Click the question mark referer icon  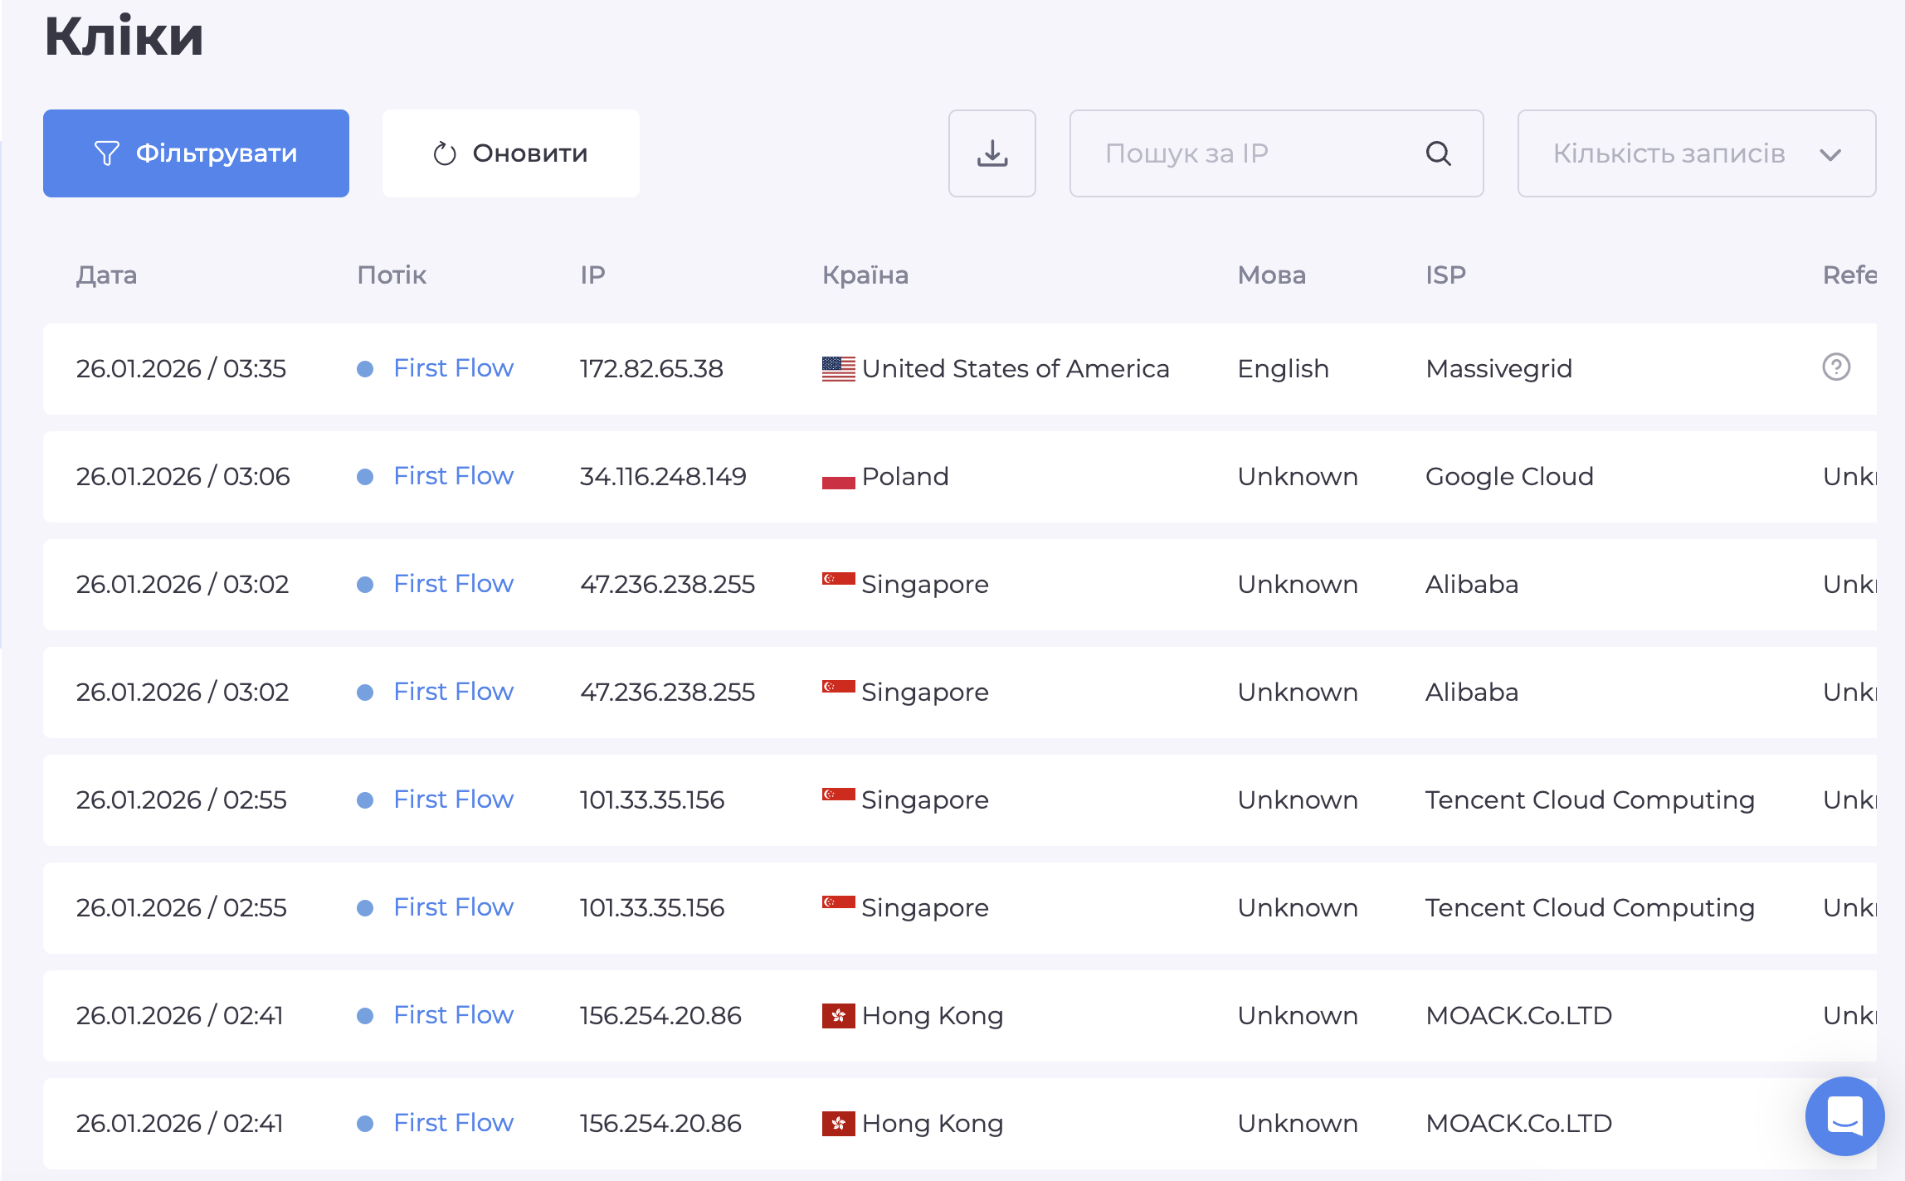[x=1835, y=367]
